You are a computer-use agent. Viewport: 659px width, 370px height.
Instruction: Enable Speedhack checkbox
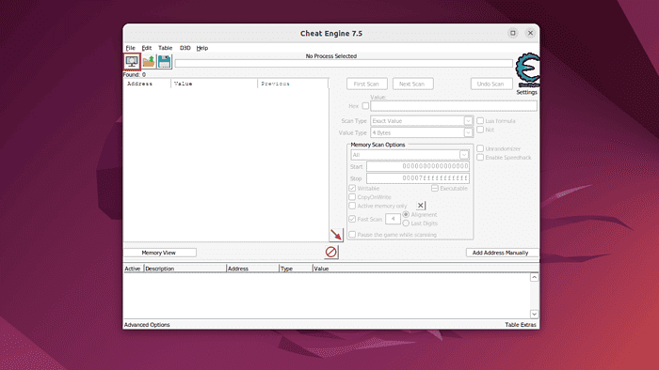480,157
